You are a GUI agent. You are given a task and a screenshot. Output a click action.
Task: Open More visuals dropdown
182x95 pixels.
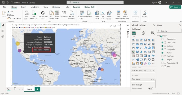pyautogui.click(x=109, y=15)
